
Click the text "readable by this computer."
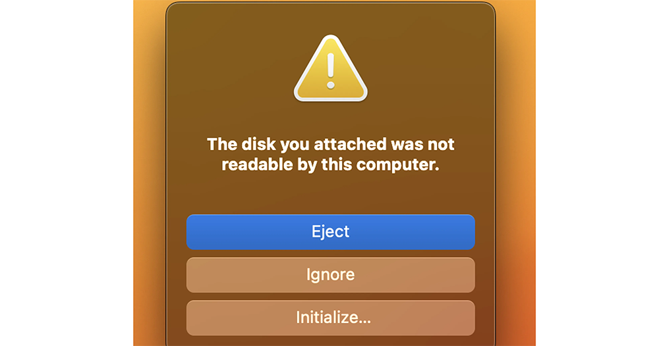tap(331, 164)
